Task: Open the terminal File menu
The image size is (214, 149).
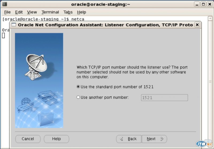Action: point(7,12)
